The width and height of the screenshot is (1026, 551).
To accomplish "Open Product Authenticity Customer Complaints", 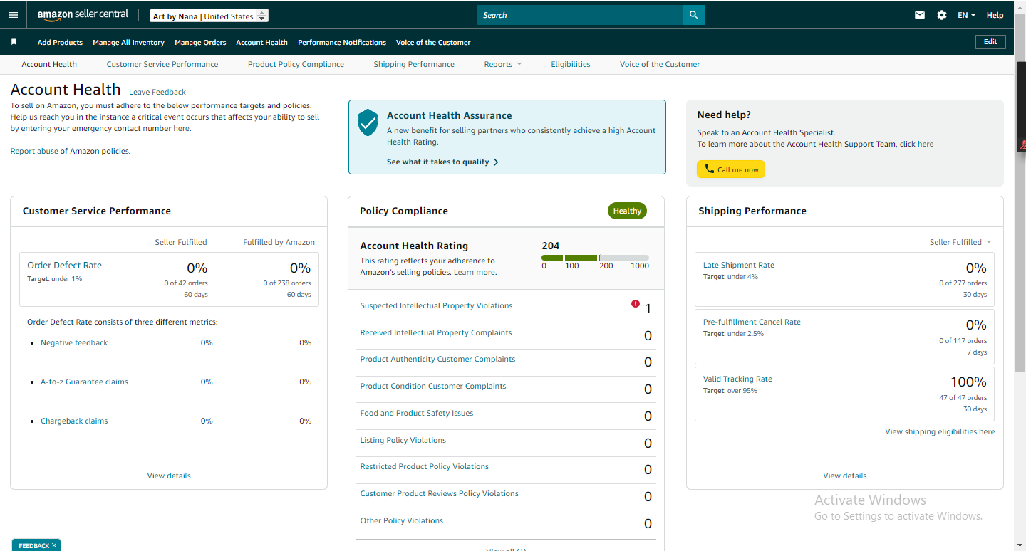I will 437,359.
